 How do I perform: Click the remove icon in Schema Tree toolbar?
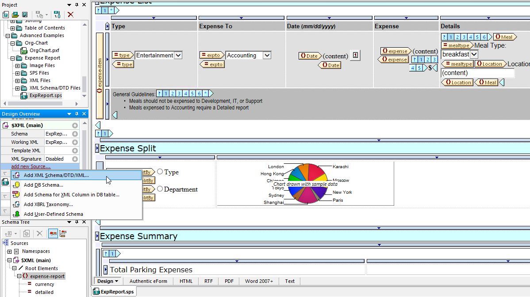39,233
